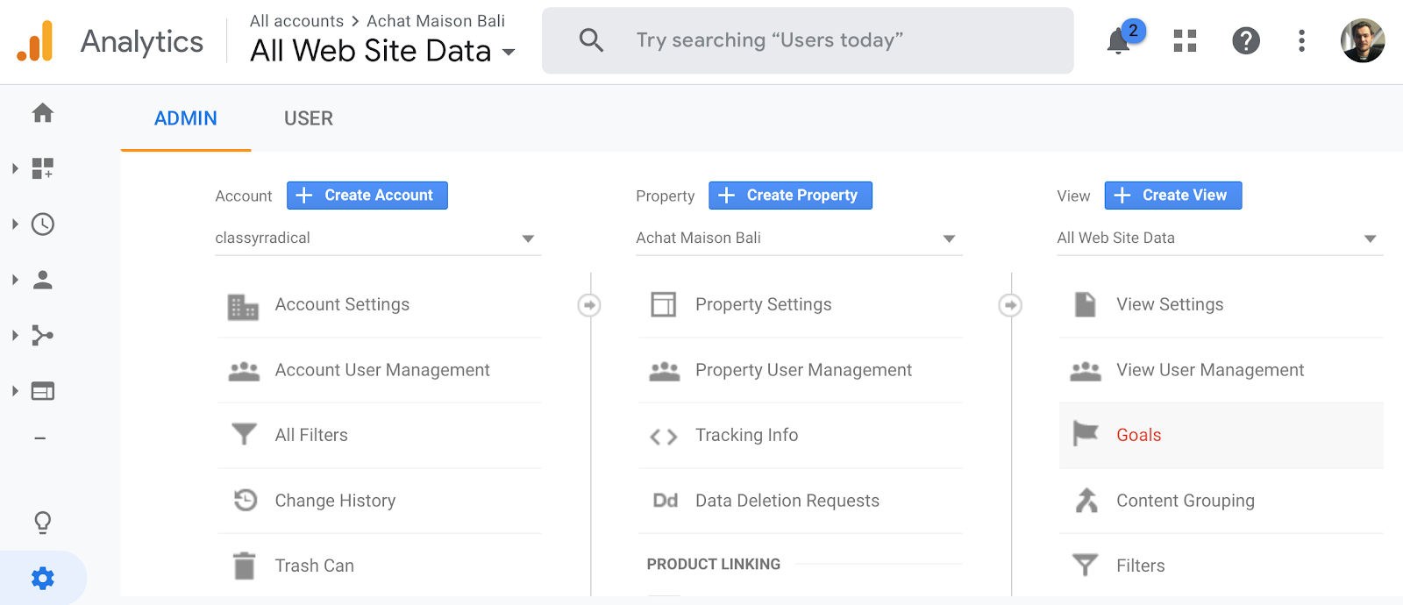Image resolution: width=1403 pixels, height=605 pixels.
Task: Click the Google Analytics logo
Action: 35,40
